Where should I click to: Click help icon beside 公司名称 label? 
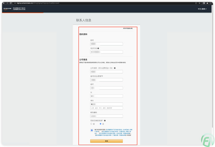[115, 68]
